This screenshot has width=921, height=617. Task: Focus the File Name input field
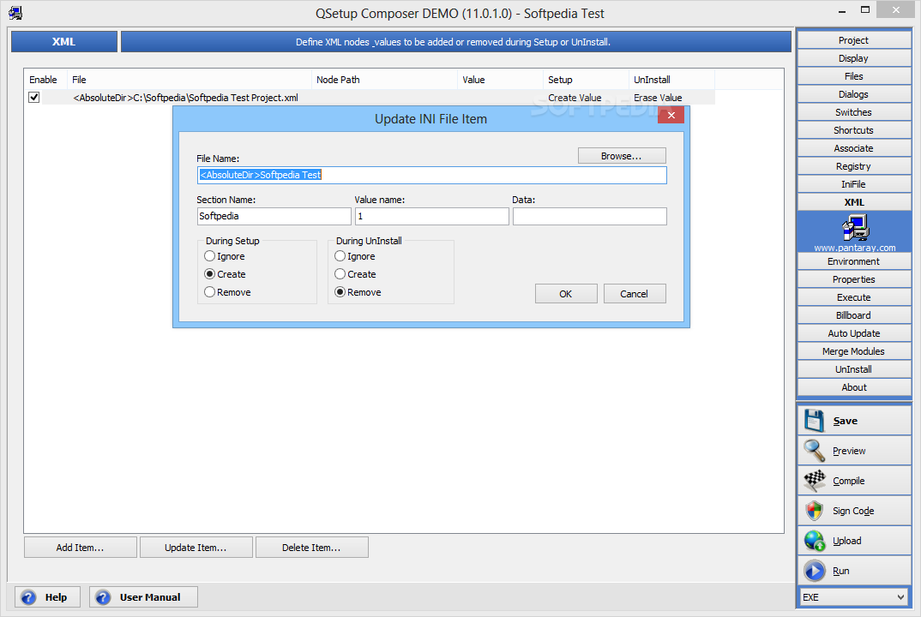pyautogui.click(x=431, y=175)
